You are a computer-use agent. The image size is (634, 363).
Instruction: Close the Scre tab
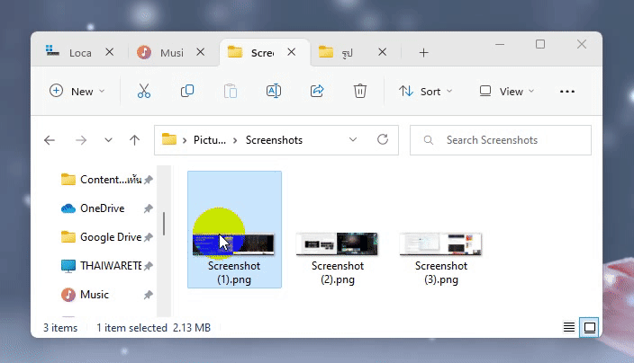click(x=292, y=52)
